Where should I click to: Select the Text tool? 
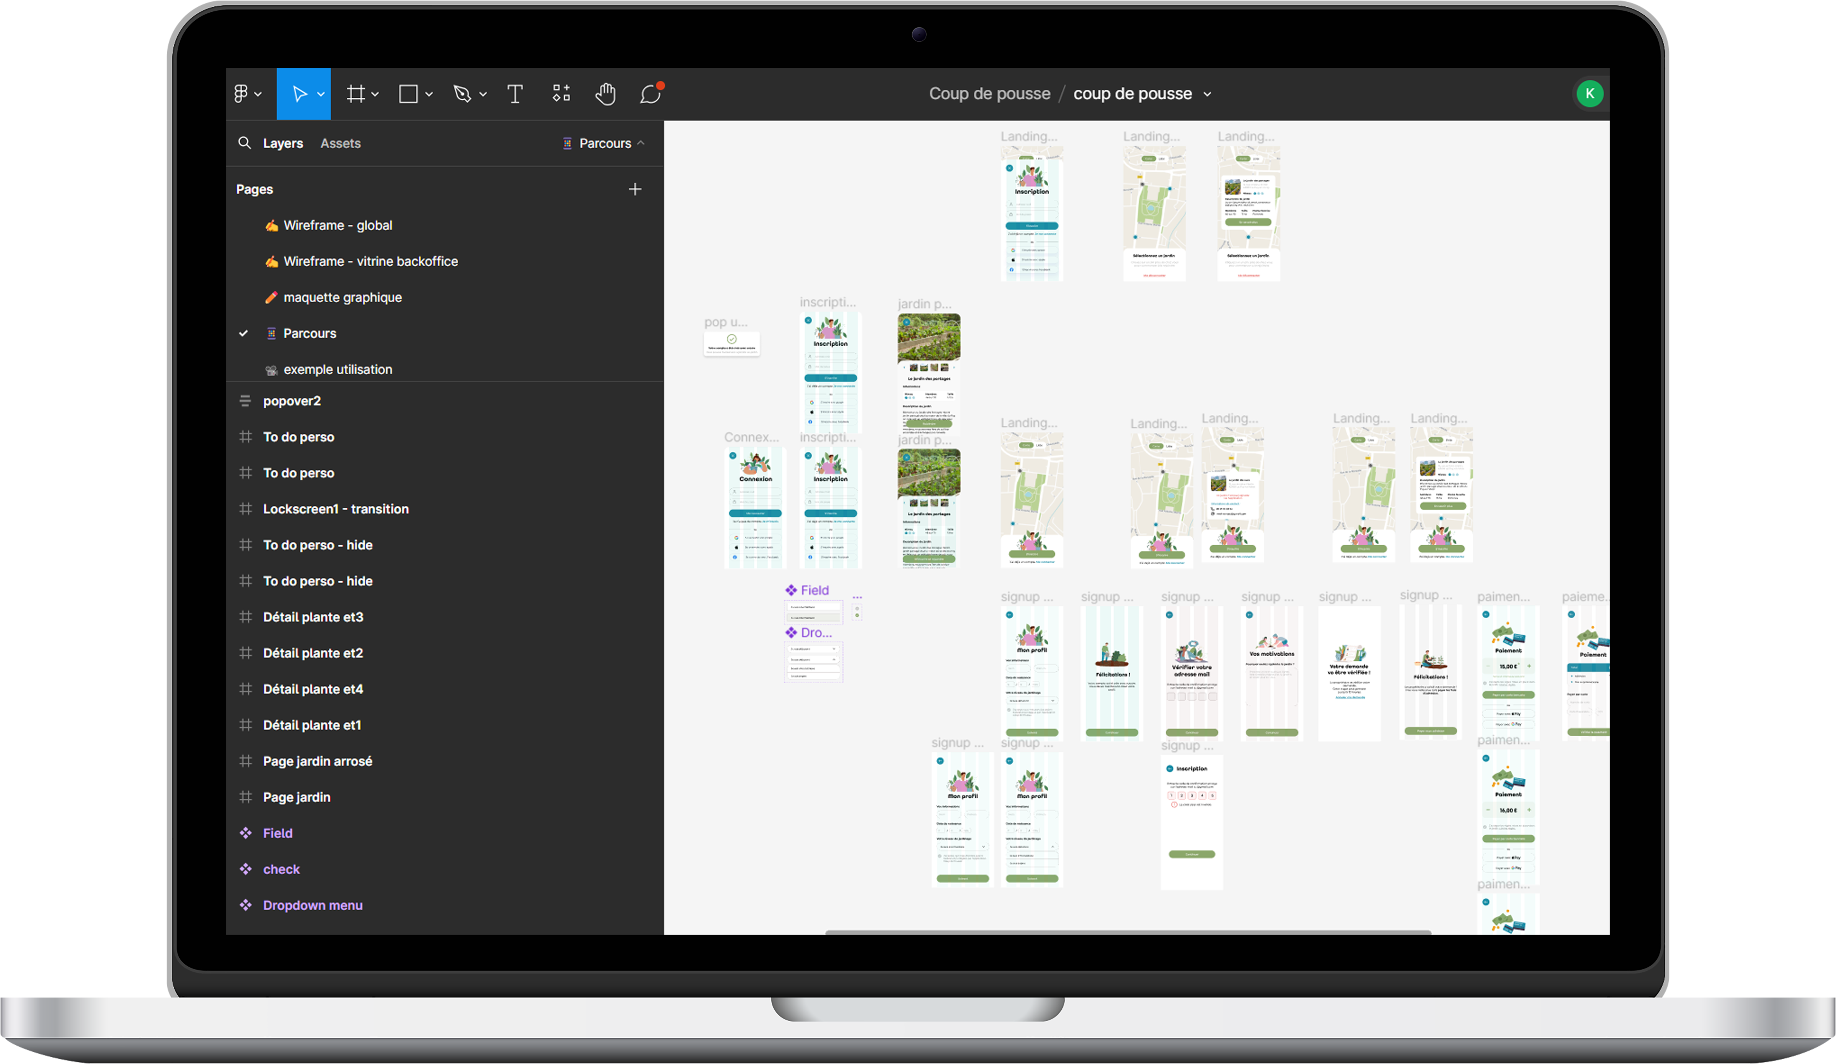coord(515,94)
